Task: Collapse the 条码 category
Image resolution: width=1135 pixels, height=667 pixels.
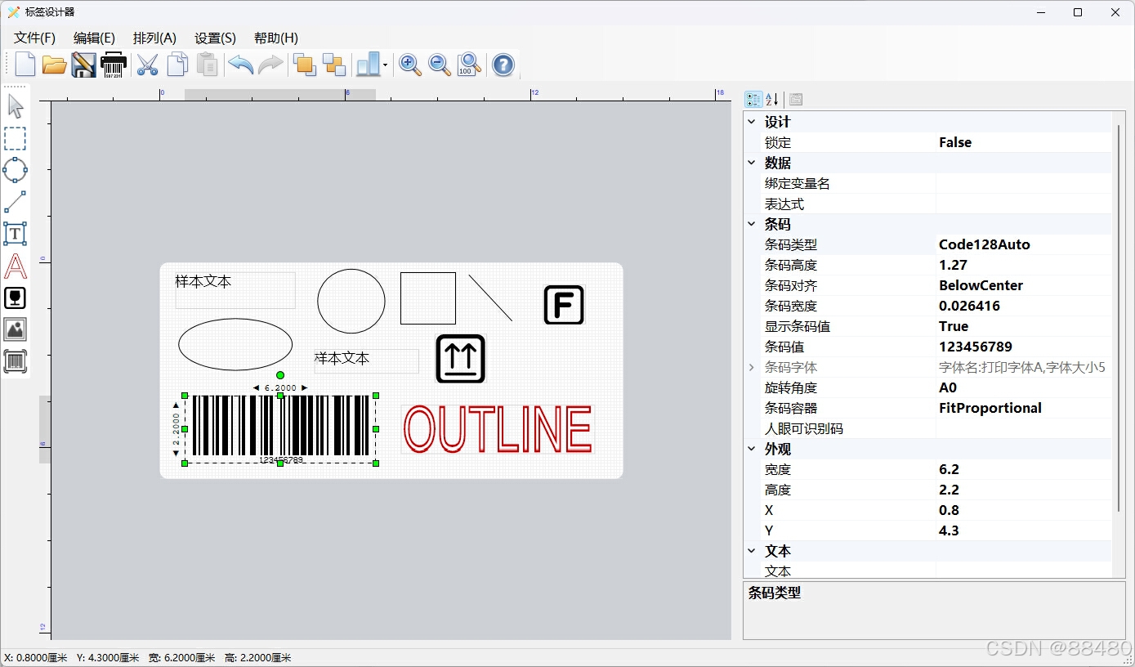Action: pyautogui.click(x=752, y=224)
